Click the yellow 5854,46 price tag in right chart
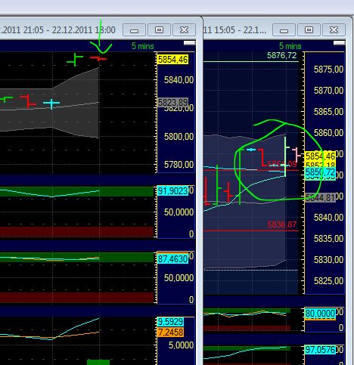The width and height of the screenshot is (354, 365). pos(320,156)
